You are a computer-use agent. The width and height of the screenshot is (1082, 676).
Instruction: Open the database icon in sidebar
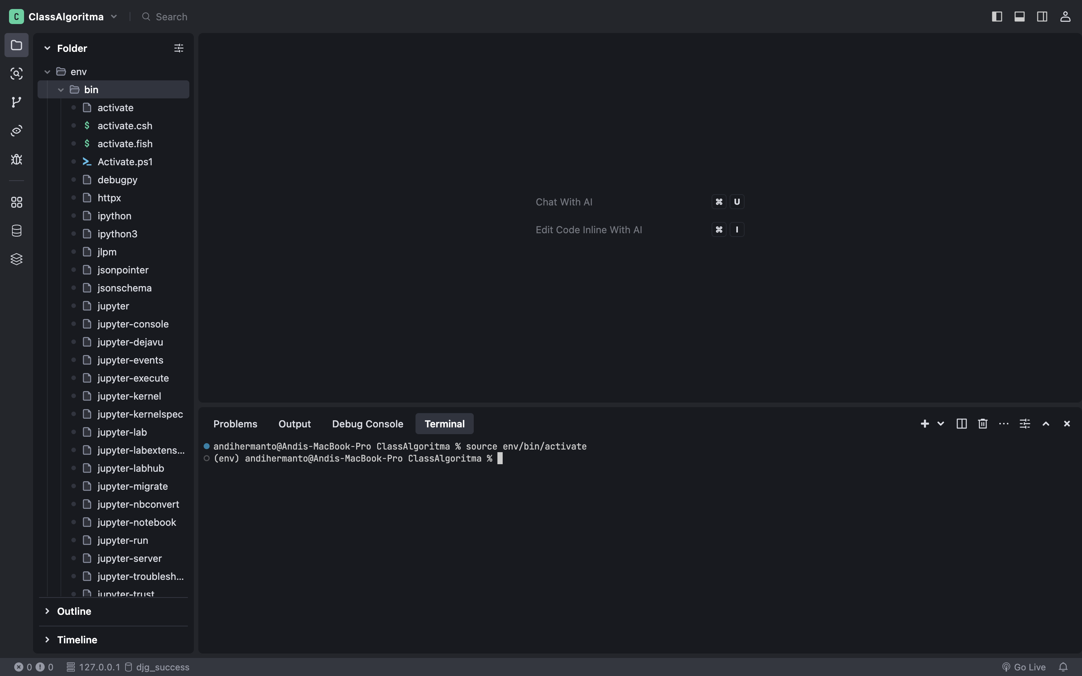click(17, 231)
